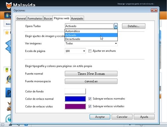
Task: Open the Escala de página dropdown
Action: click(75, 51)
